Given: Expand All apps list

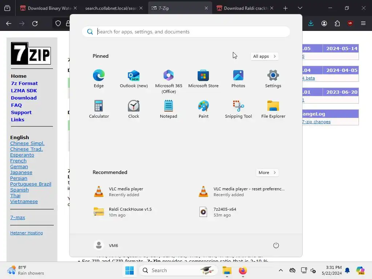Looking at the screenshot, I should (264, 56).
